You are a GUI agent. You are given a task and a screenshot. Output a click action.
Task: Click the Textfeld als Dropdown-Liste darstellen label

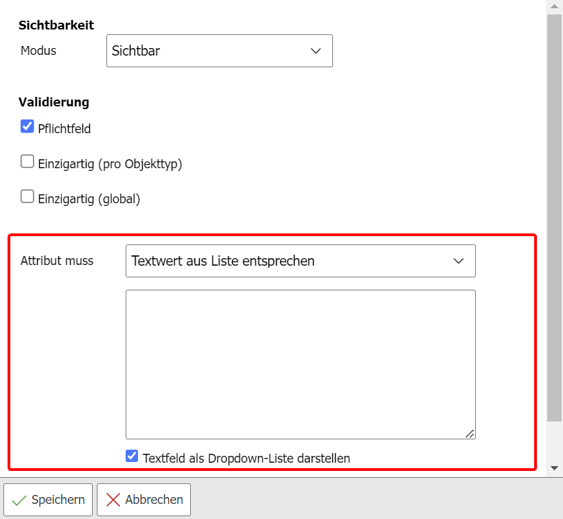pyautogui.click(x=246, y=458)
